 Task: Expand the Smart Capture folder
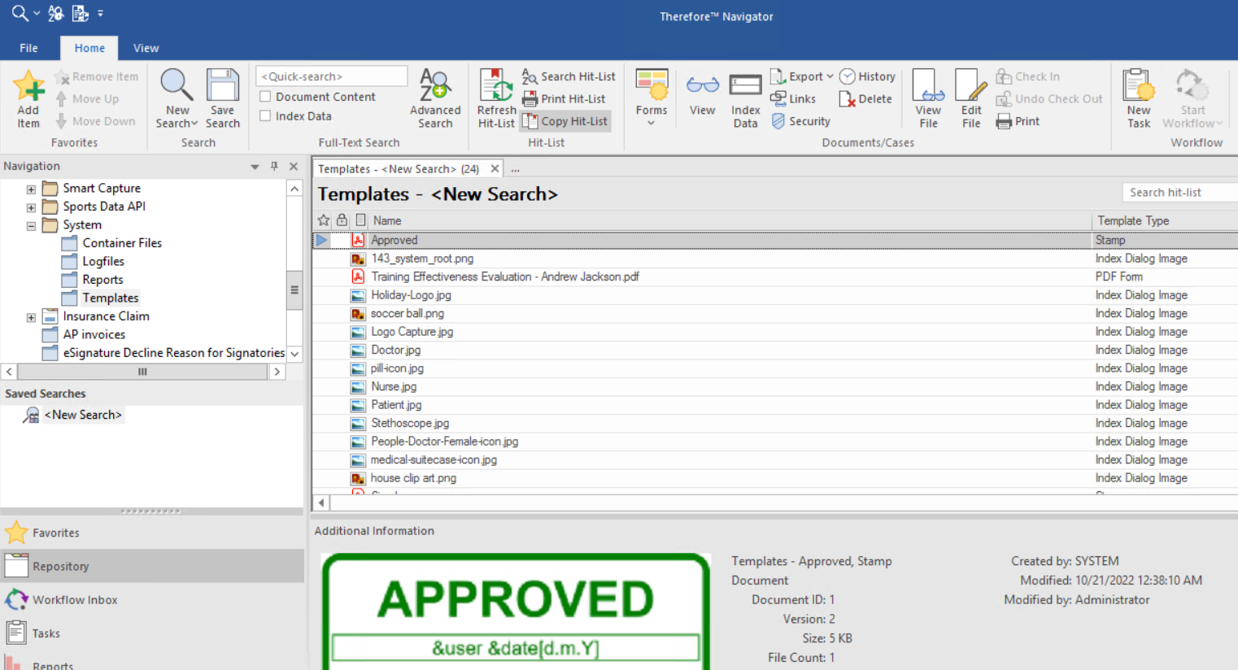(31, 189)
